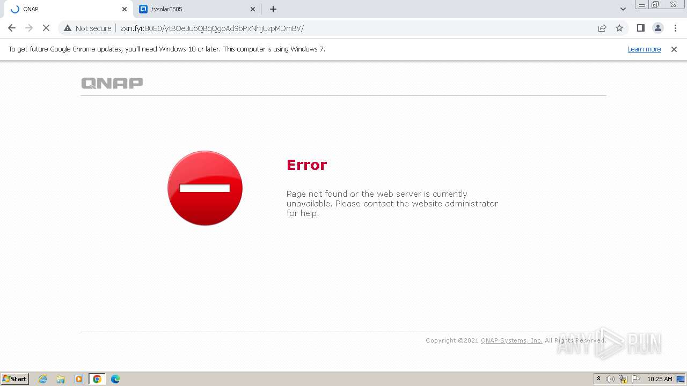
Task: Open Windows Explorer from taskbar
Action: tap(61, 379)
